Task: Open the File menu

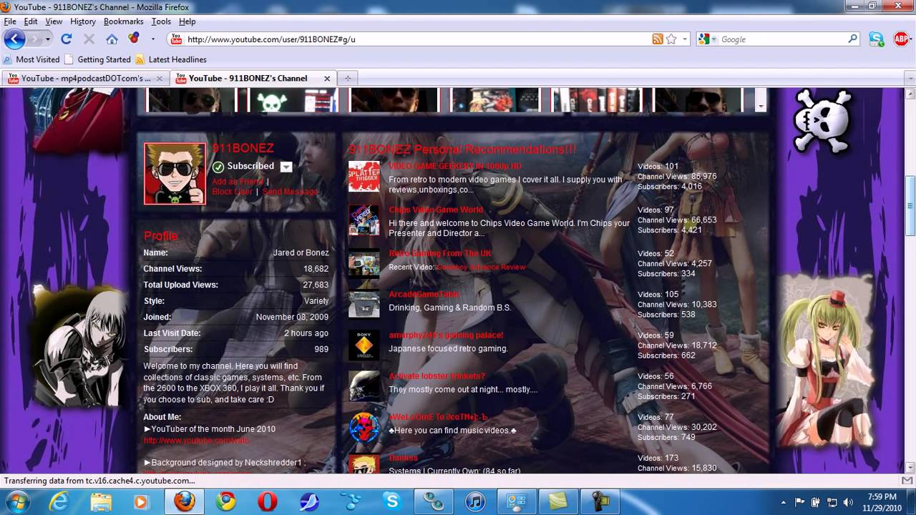Action: click(10, 21)
